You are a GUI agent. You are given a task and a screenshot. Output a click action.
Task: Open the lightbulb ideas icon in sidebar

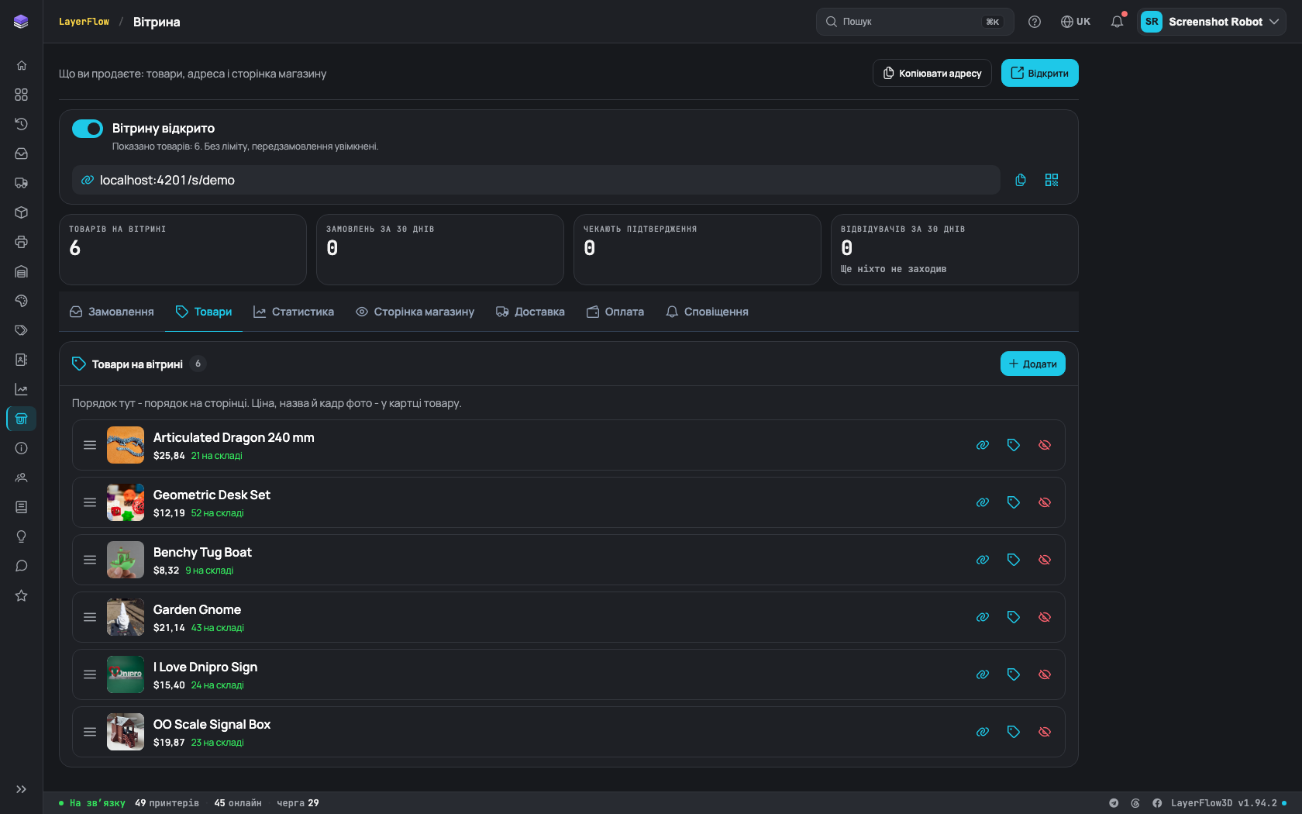[x=21, y=536]
